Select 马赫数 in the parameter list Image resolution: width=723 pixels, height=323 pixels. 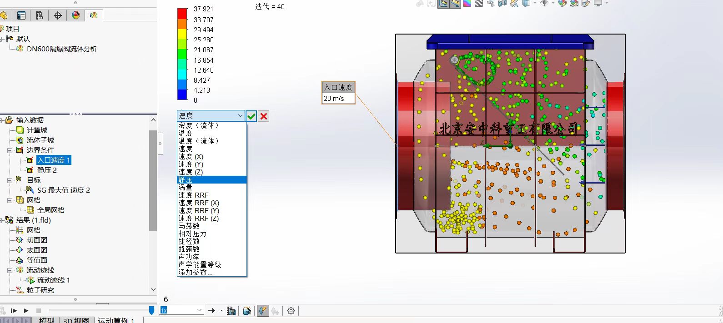click(211, 226)
